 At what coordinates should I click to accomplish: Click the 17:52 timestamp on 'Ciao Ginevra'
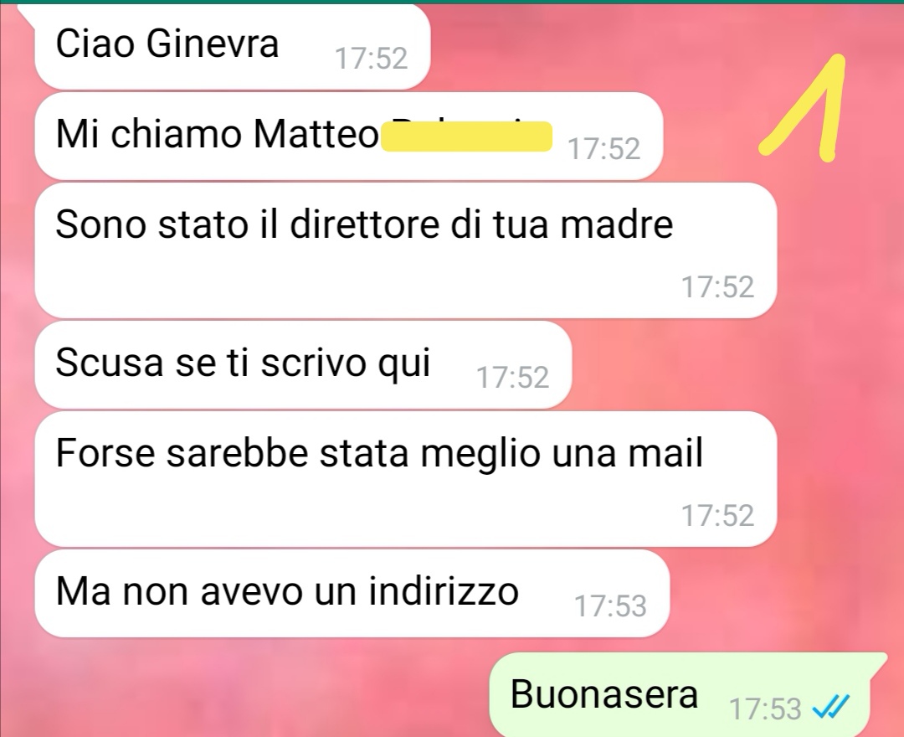click(372, 59)
